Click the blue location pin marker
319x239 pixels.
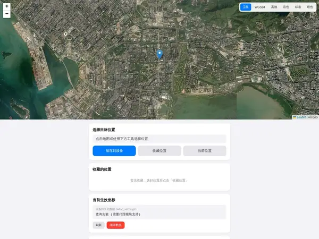(x=159, y=55)
